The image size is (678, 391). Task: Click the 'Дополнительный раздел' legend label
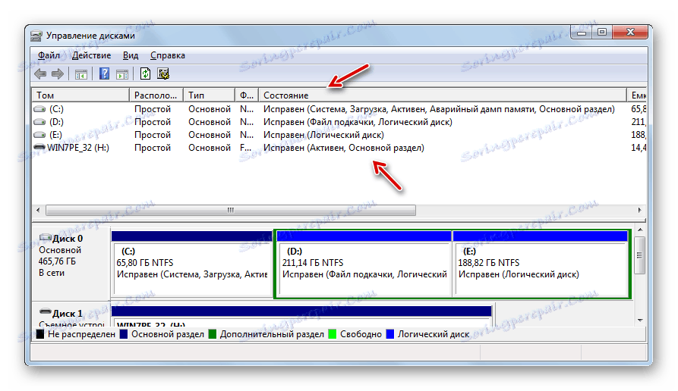(272, 334)
